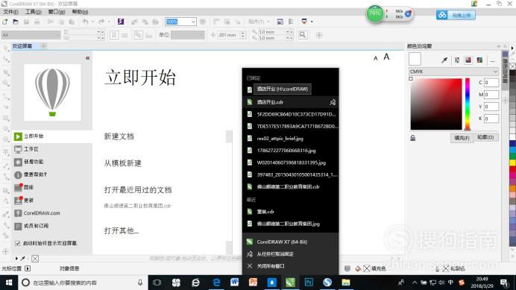Screen dimensions: 516x290
Task: Open the welcome screen launcher dropdown arrow
Action: point(312,22)
